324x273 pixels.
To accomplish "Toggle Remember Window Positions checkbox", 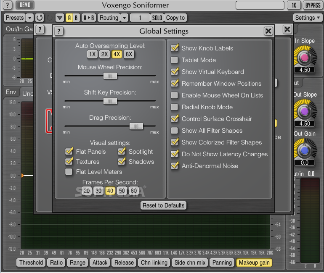I will pyautogui.click(x=175, y=83).
